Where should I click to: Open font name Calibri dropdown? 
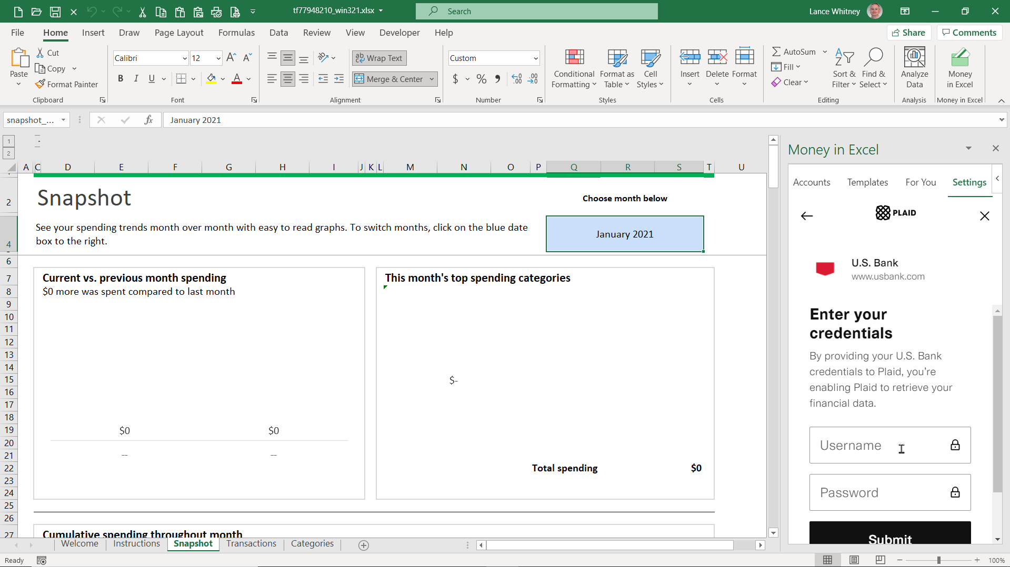point(185,58)
